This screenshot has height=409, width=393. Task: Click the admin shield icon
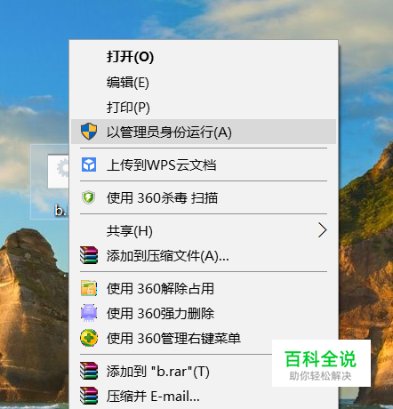pos(89,132)
